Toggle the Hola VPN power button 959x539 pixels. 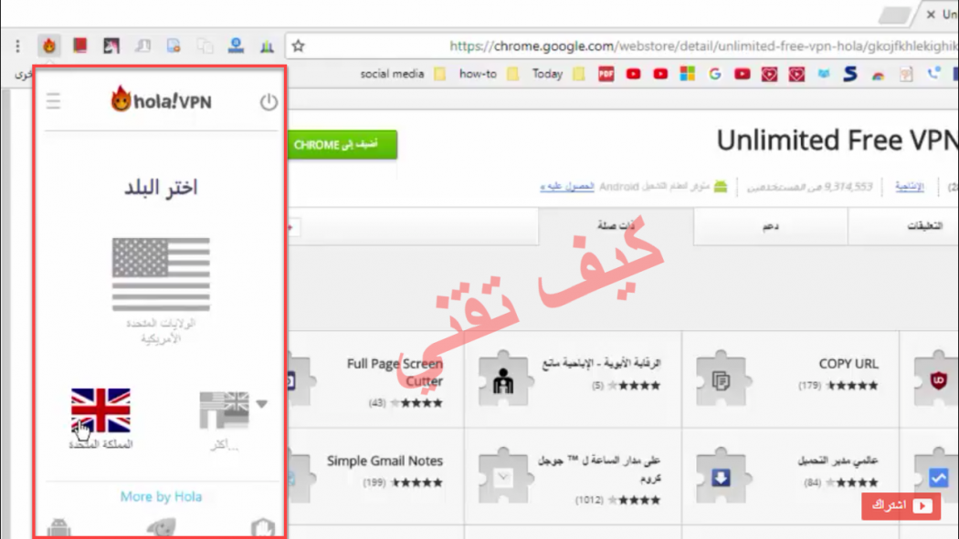coord(269,101)
